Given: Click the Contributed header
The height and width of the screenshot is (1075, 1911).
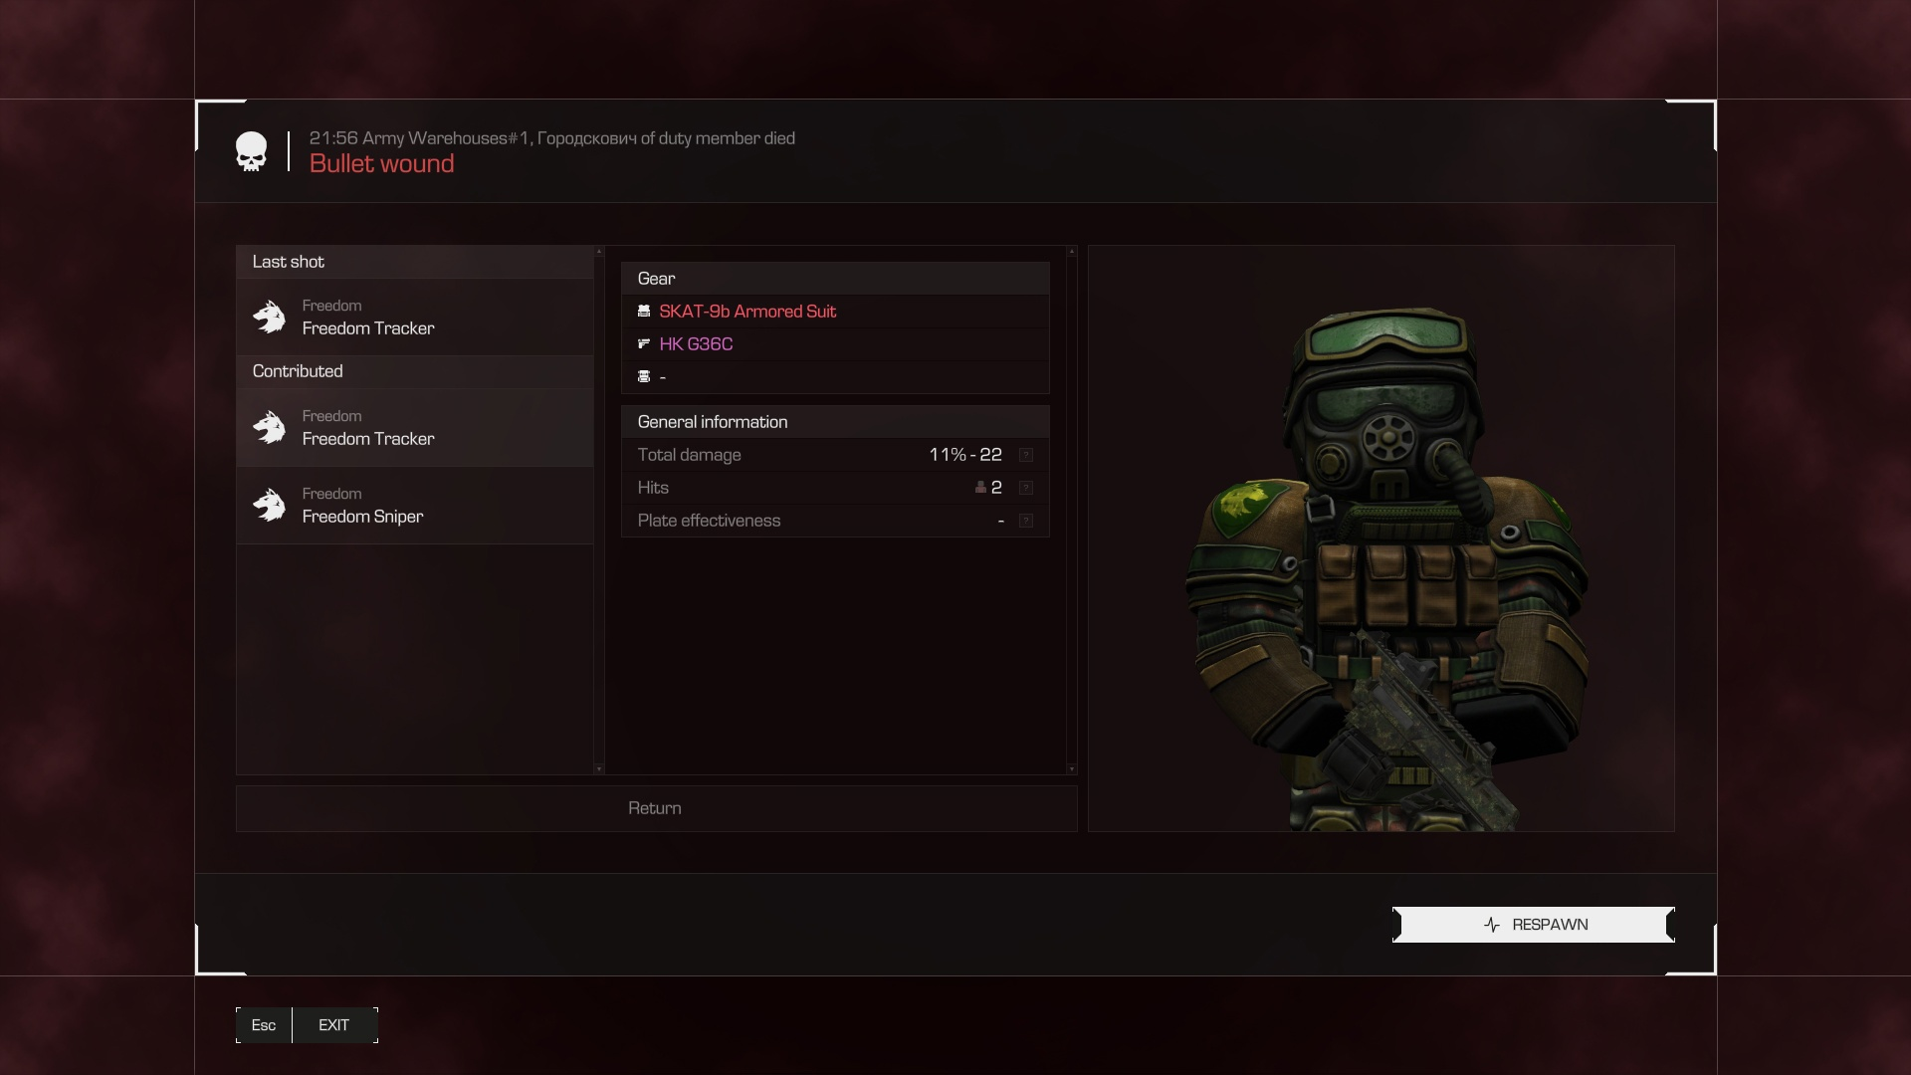Looking at the screenshot, I should pyautogui.click(x=415, y=371).
